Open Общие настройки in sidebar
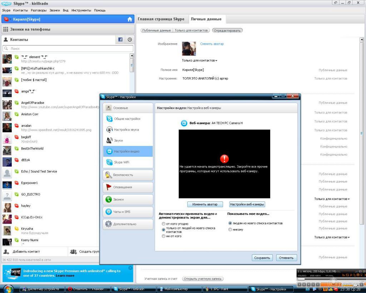 [127, 119]
